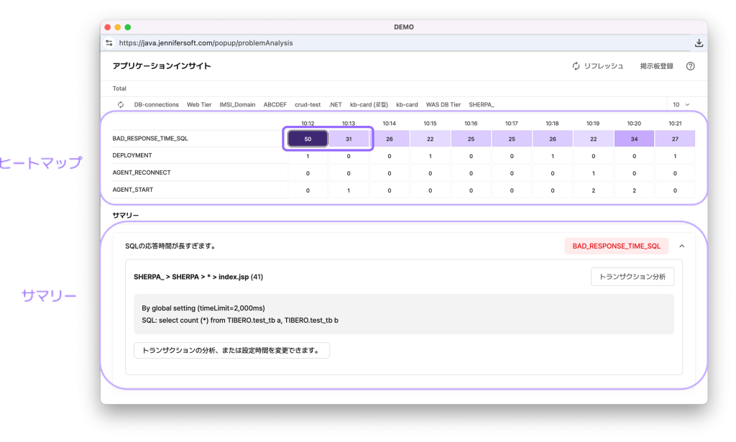Select the dark 50 heatmap cell at 10:12
Image resolution: width=736 pixels, height=442 pixels.
[308, 139]
